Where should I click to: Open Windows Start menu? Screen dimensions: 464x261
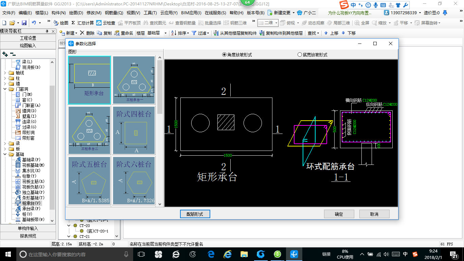8,254
